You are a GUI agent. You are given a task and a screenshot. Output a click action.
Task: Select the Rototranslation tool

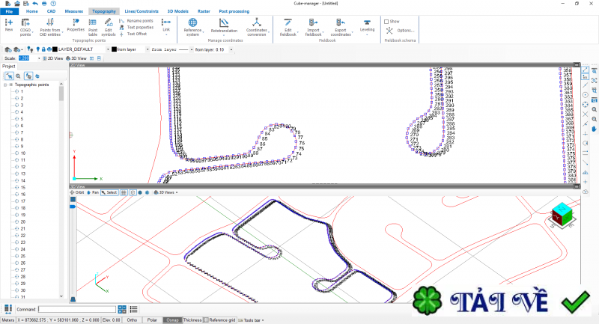[x=229, y=25]
